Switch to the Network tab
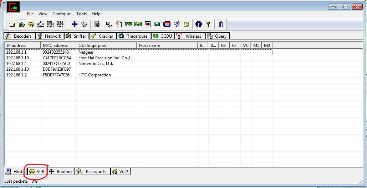This screenshot has width=367, height=188. (50, 36)
